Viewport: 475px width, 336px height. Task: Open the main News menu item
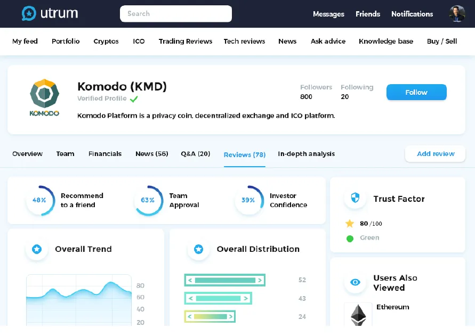287,41
